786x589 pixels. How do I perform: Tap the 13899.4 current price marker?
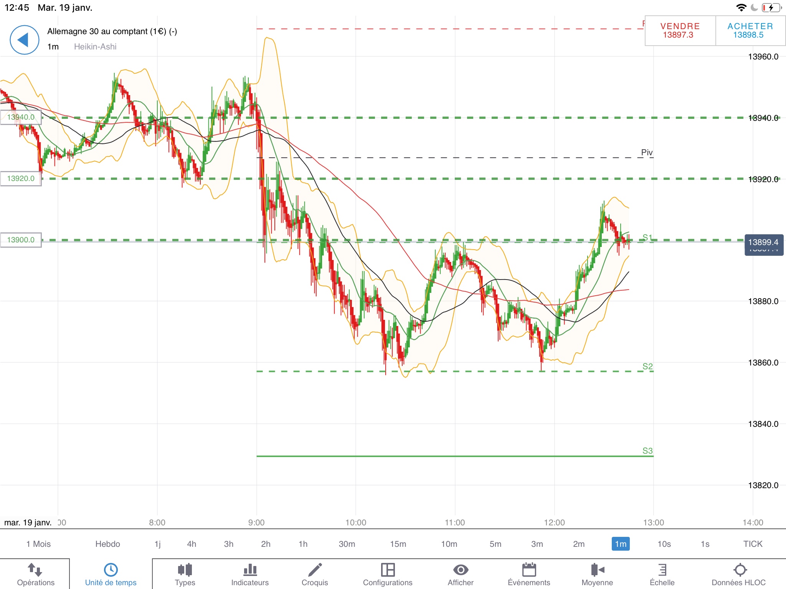[x=763, y=242]
